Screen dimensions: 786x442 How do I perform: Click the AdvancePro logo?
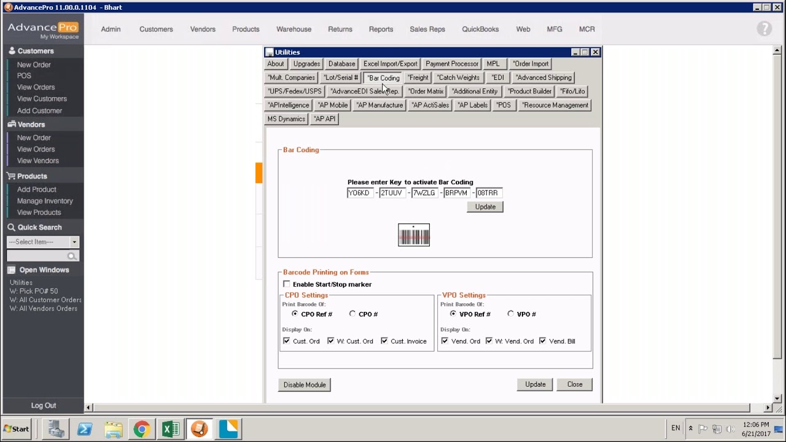(x=43, y=29)
